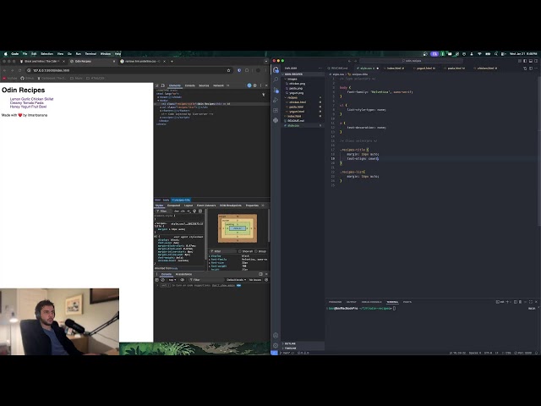Open Layout tab in DevTools sidebar
This screenshot has width=541, height=406.
(x=189, y=206)
